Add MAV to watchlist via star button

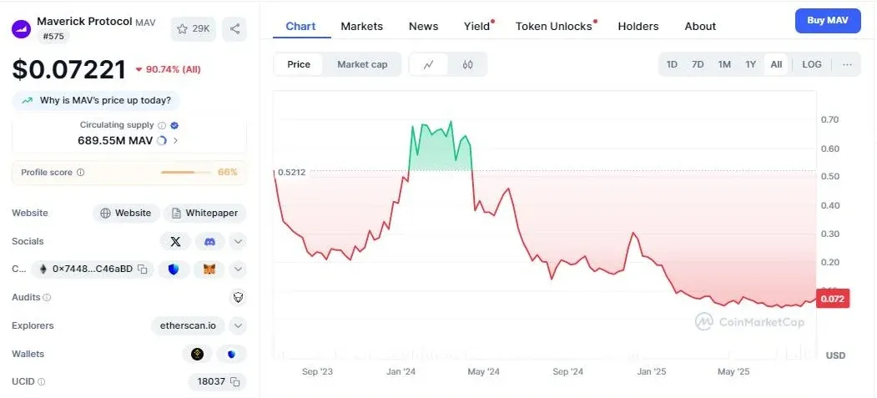click(x=193, y=29)
